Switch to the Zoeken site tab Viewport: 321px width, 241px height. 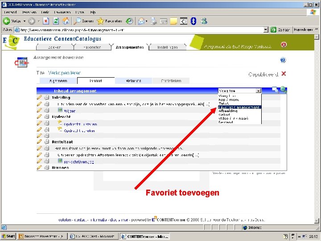[54, 47]
